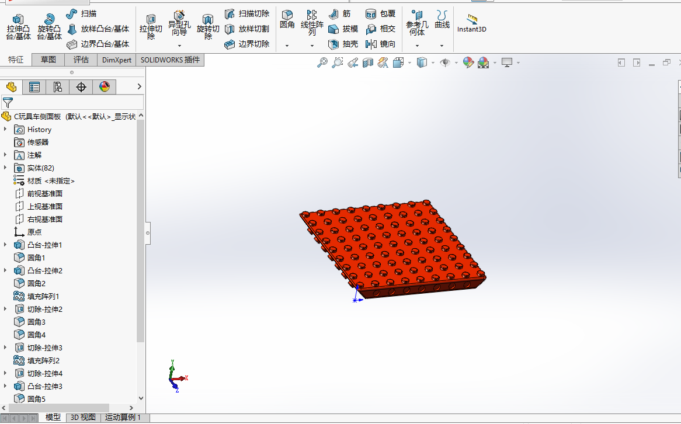Switch to the SOLIDWORKS 插件 tab
This screenshot has width=681, height=424.
pos(170,60)
